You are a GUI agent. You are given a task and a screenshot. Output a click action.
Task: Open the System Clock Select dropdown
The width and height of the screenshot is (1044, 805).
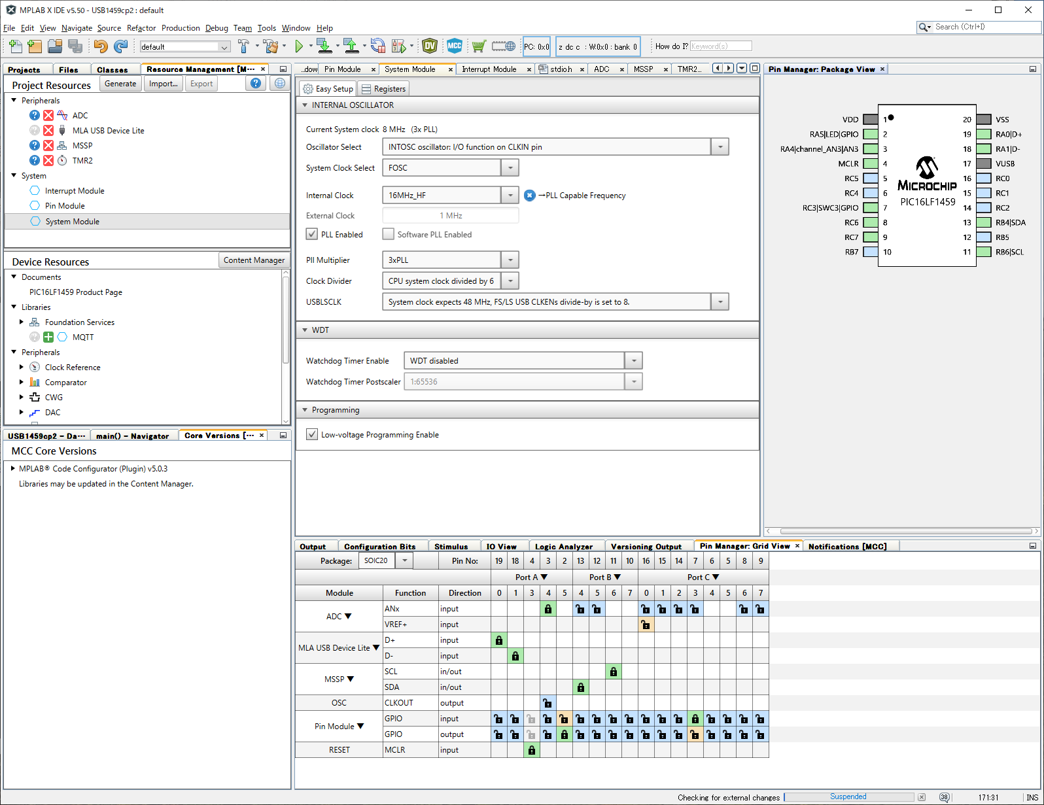click(x=510, y=167)
